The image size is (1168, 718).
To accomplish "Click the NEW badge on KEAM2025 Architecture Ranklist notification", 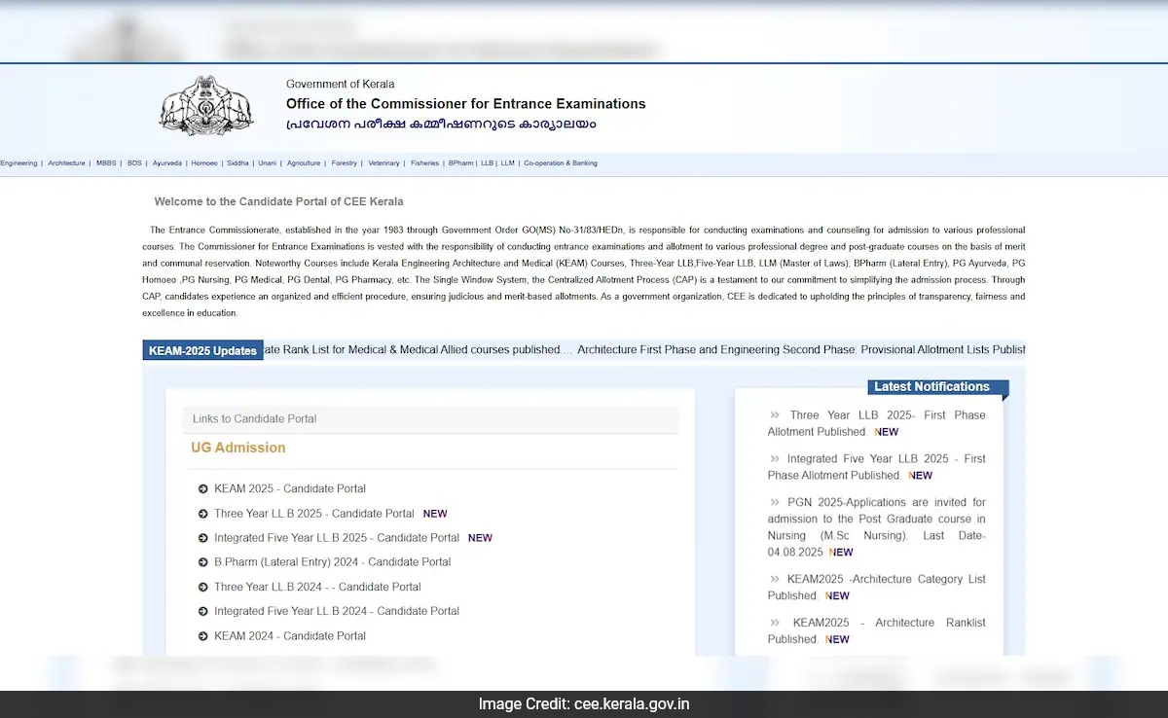I will [x=837, y=639].
